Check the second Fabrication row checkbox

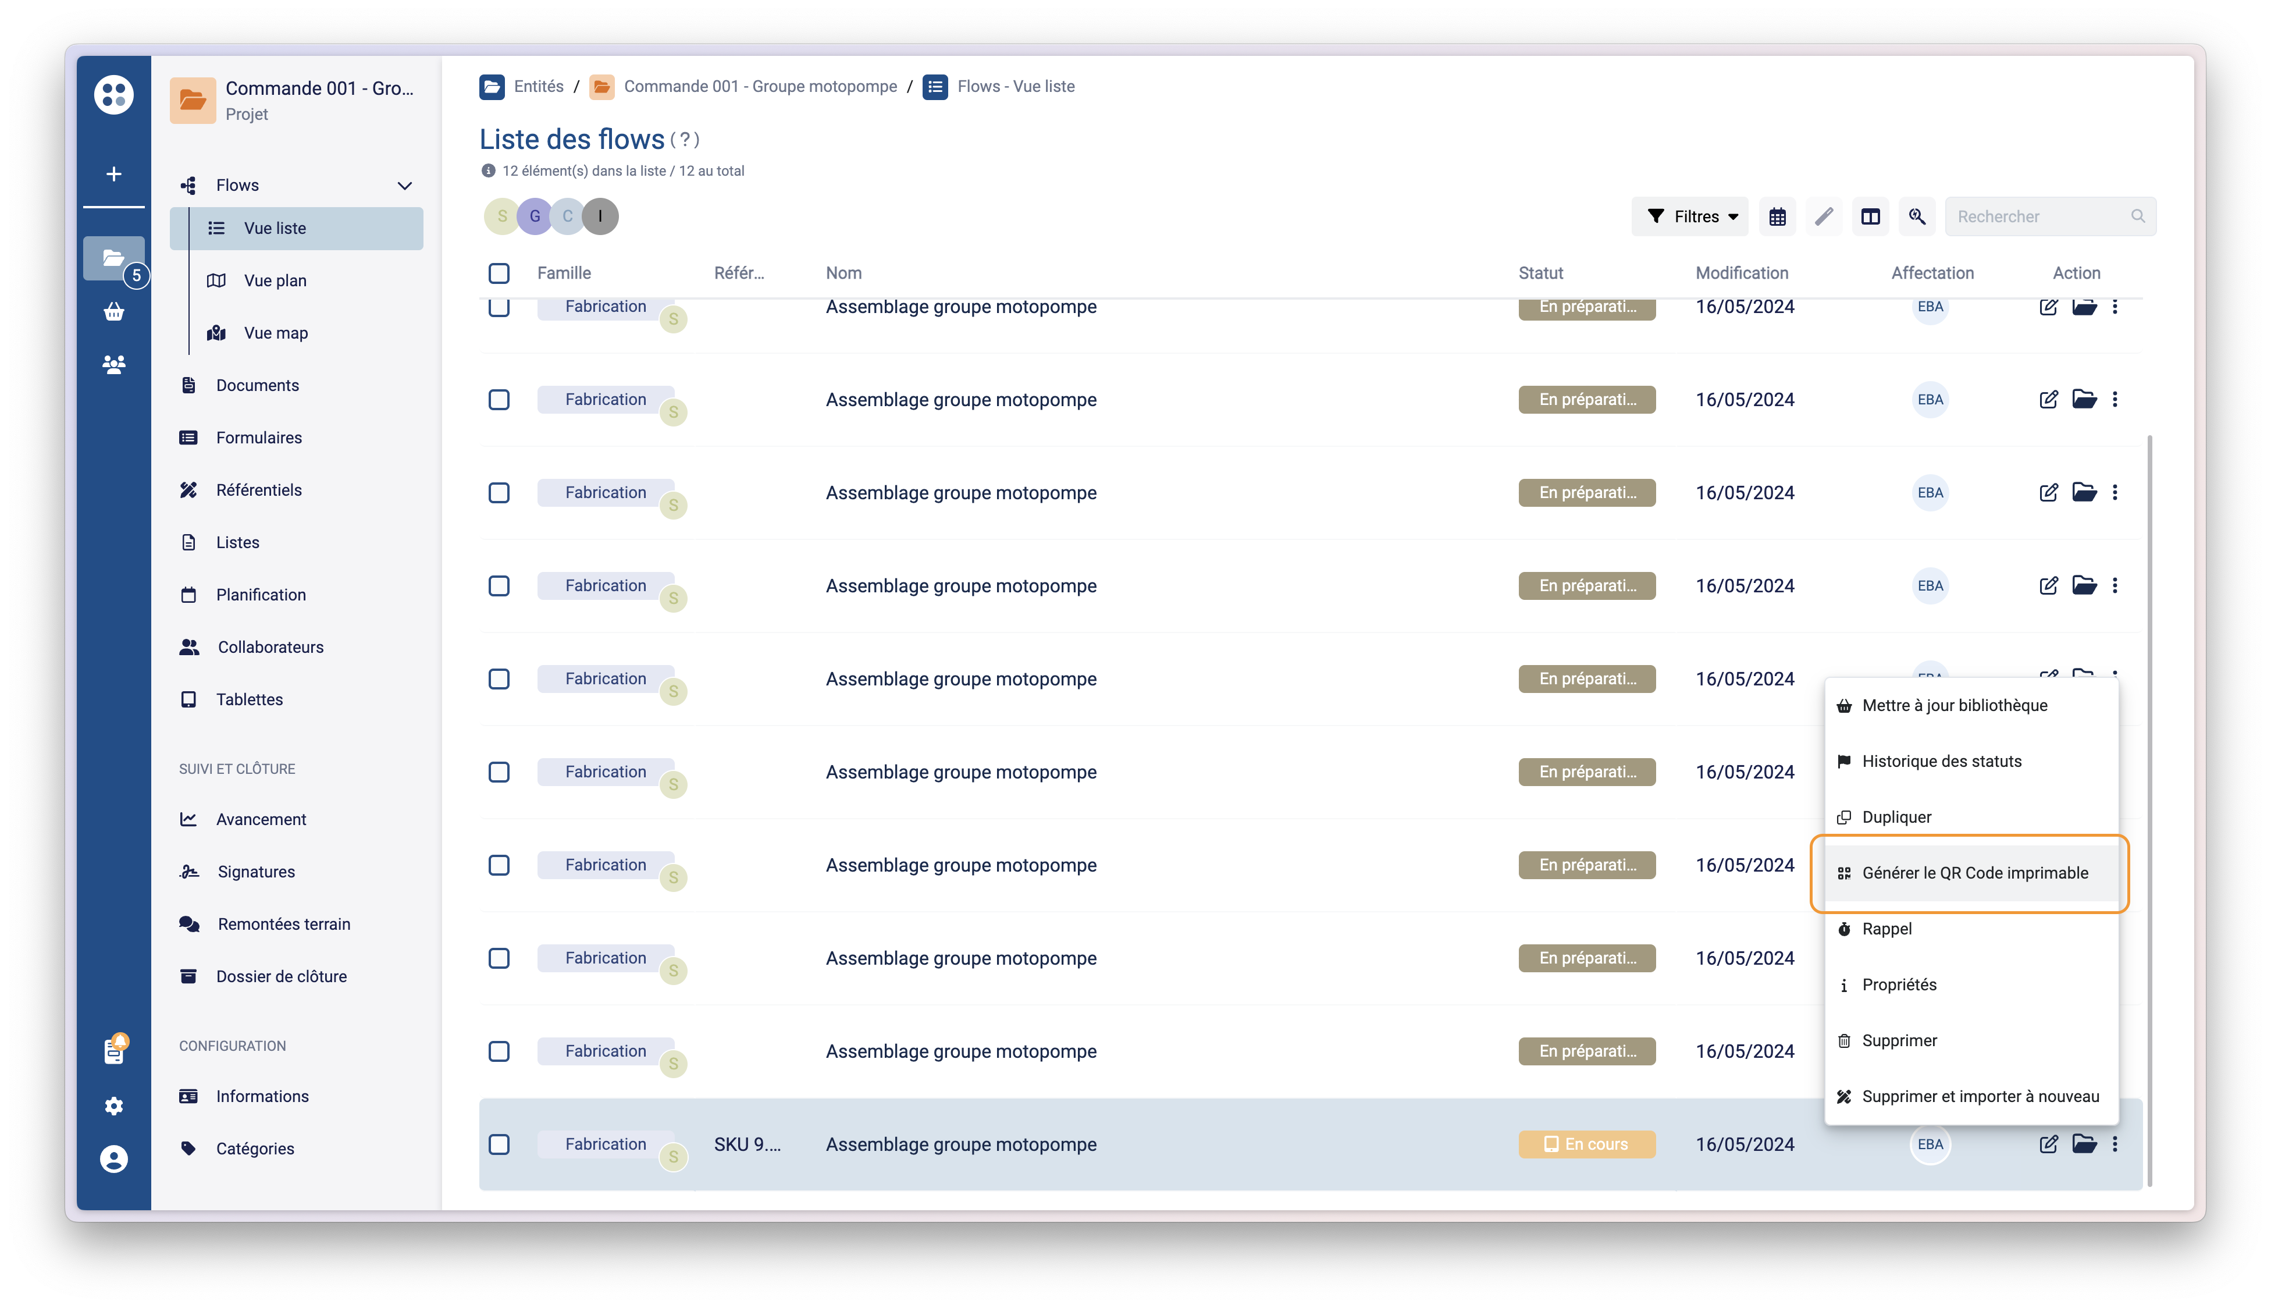499,400
